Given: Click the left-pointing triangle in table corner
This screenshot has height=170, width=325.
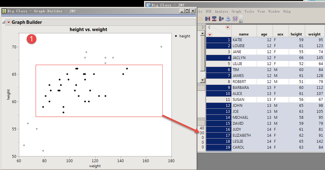Looking at the screenshot, I should 209,27.
